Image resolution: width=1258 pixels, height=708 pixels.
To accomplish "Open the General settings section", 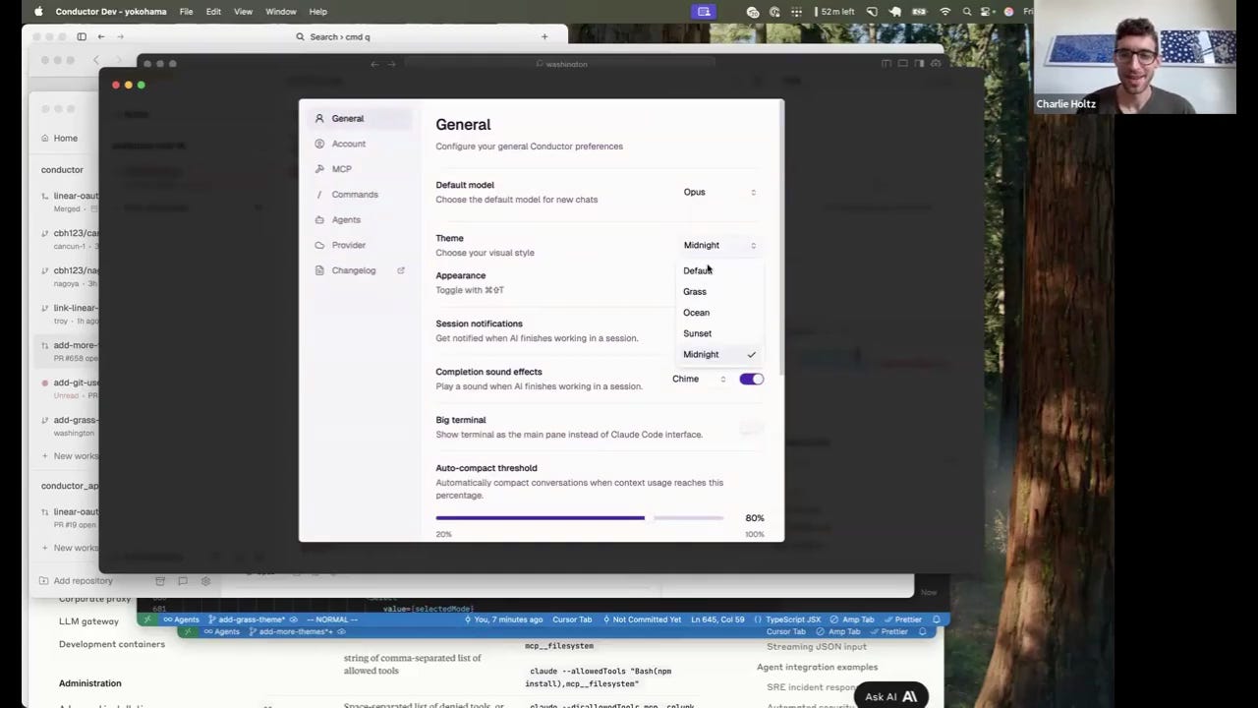I will (360, 118).
